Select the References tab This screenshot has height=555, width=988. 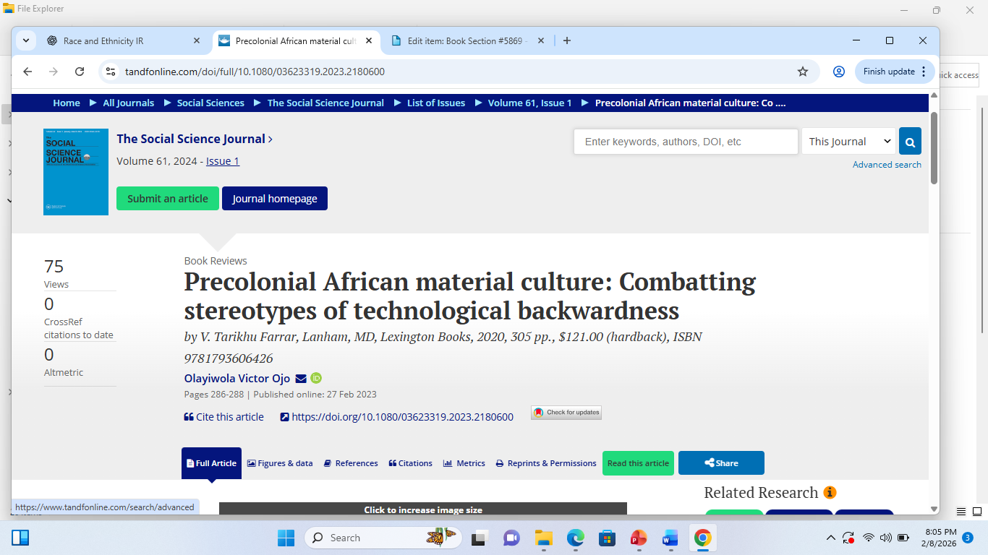351,463
